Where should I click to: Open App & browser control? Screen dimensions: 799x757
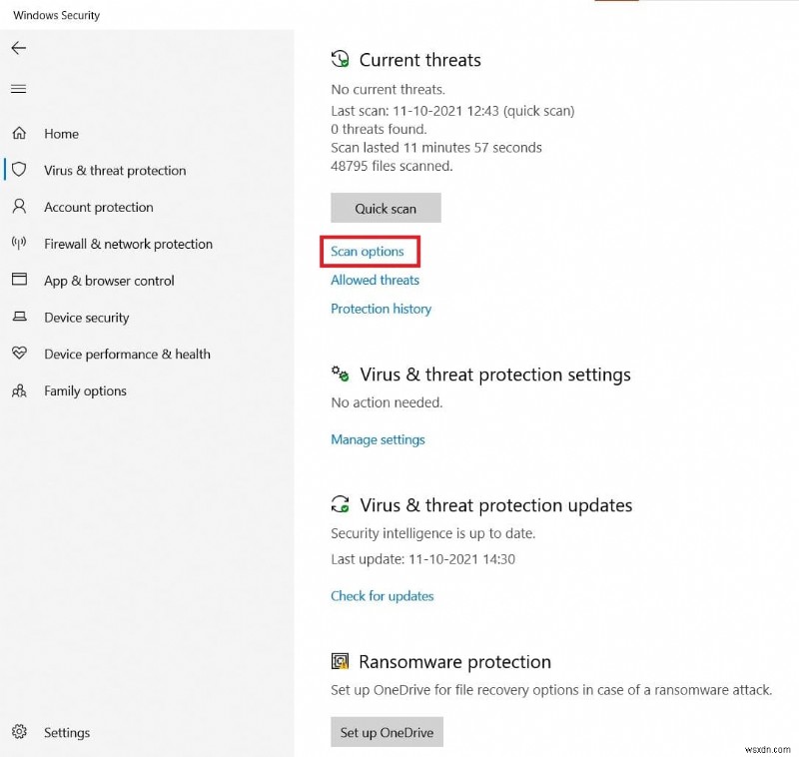click(110, 281)
